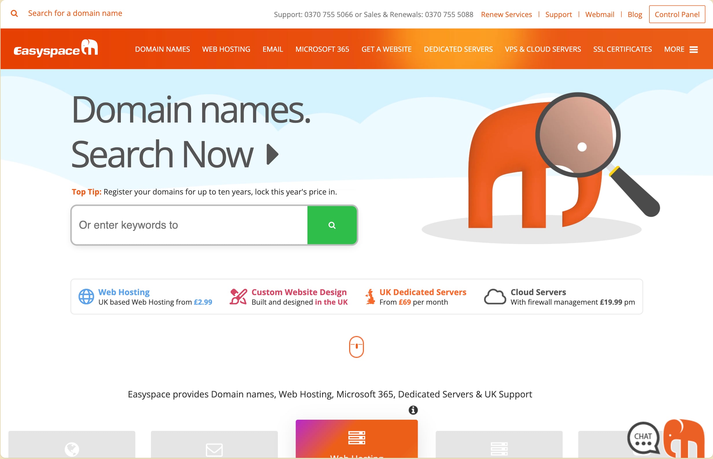Click the Control Panel button
Viewport: 713px width, 459px height.
(677, 14)
